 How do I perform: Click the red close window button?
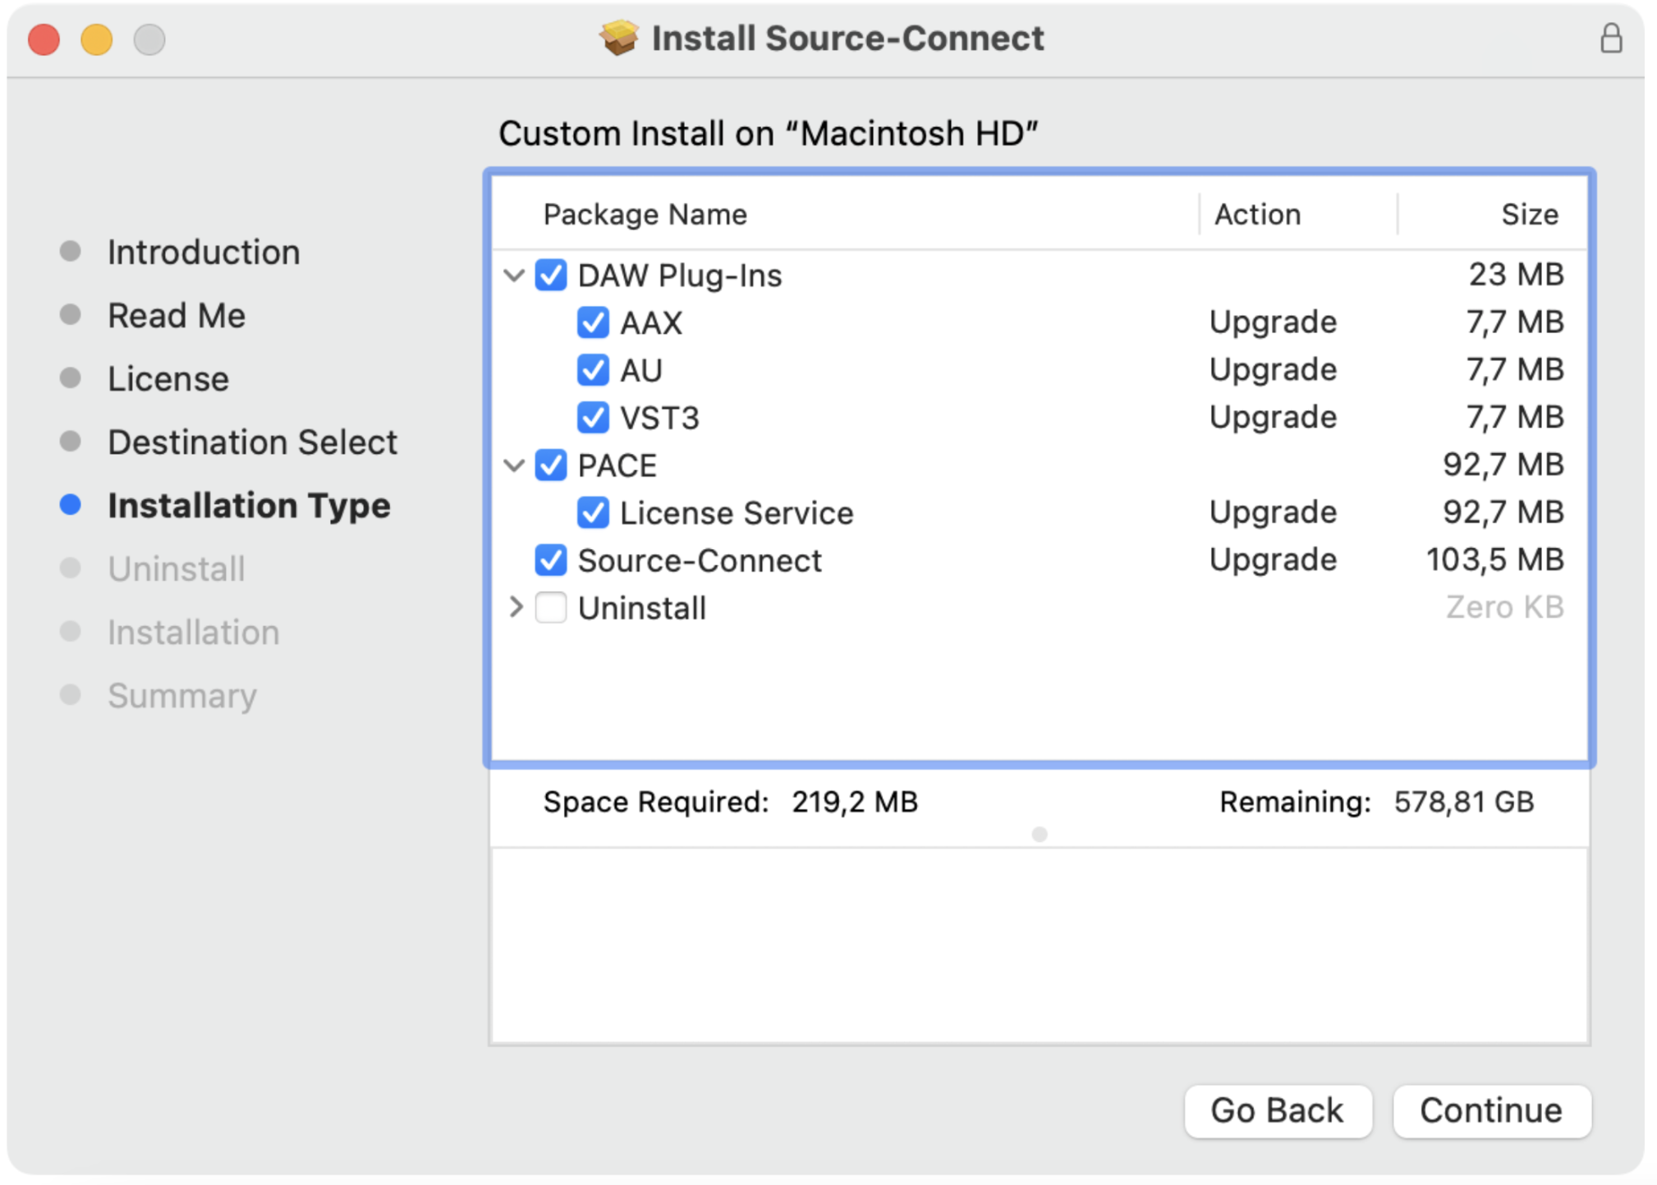tap(44, 39)
